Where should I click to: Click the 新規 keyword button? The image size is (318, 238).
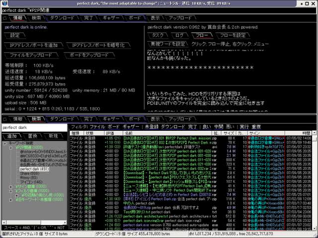(53, 136)
